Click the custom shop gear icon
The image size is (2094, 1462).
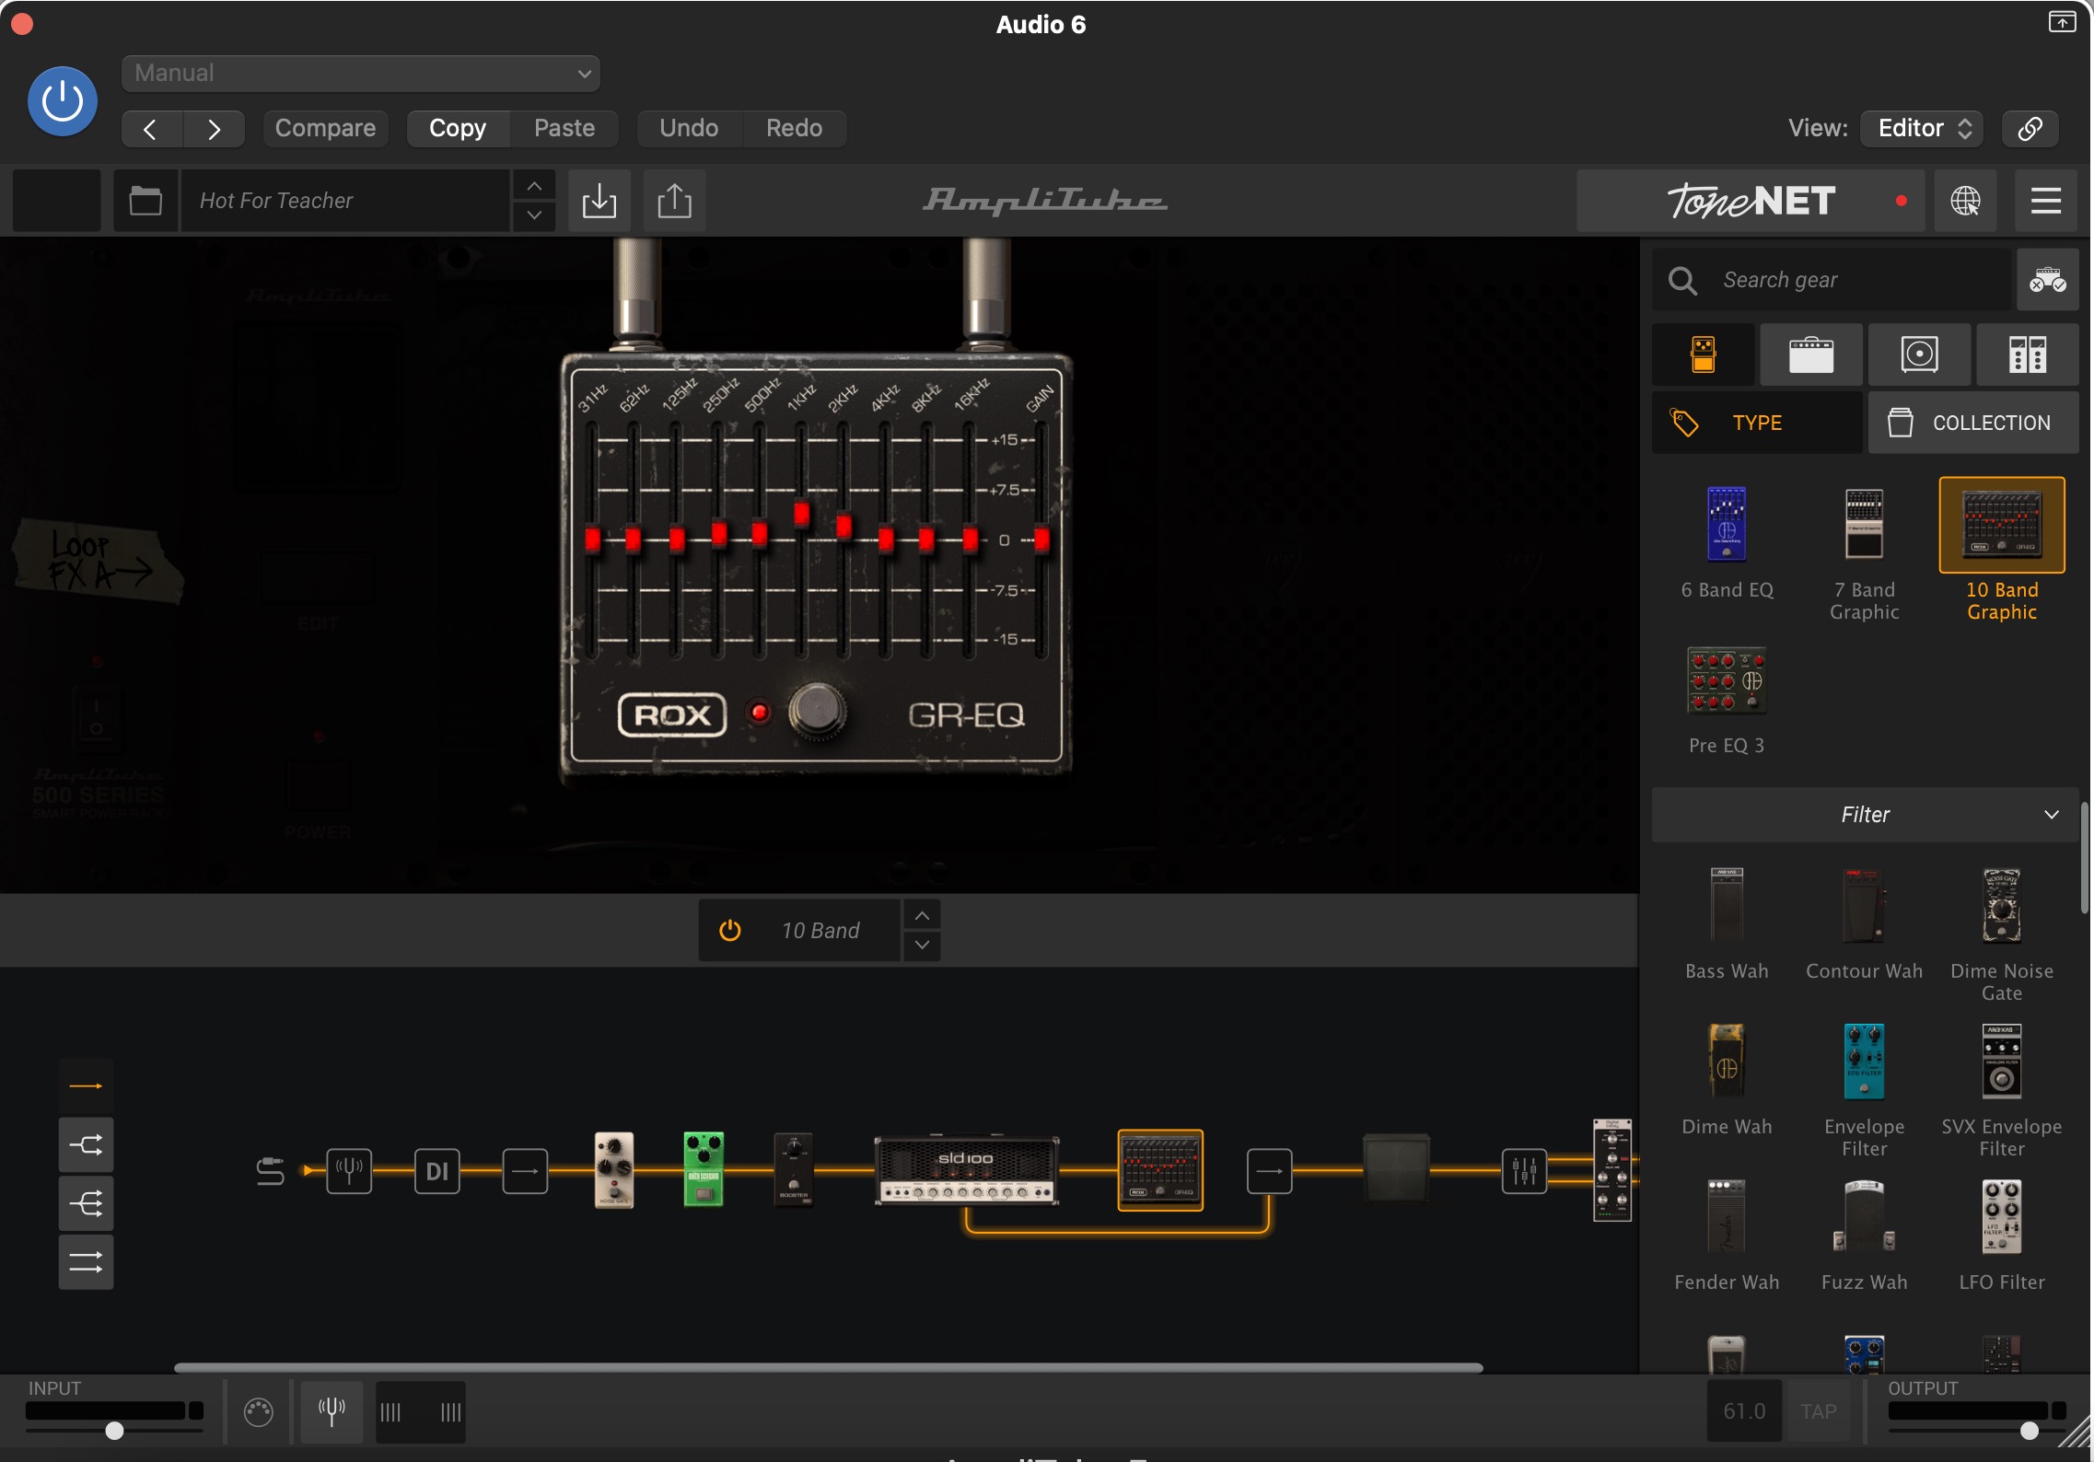coord(2048,280)
